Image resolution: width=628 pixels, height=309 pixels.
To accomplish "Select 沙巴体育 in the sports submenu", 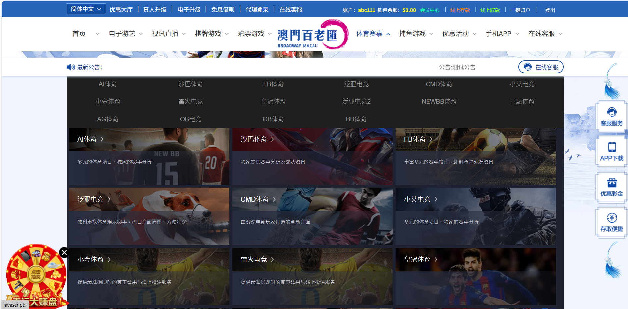I will point(191,84).
